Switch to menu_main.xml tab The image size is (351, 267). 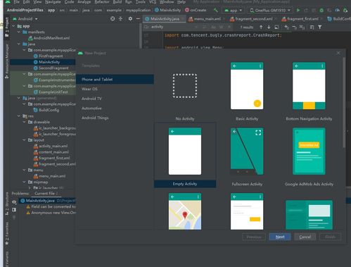click(205, 19)
